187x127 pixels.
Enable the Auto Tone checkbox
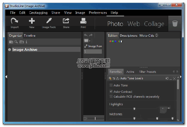point(111,85)
